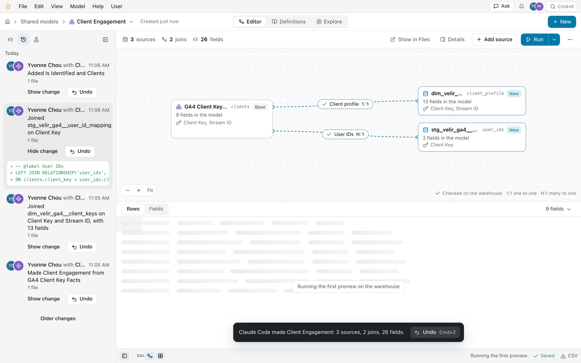Collapse the left sidebar panel icon
This screenshot has width=581, height=363.
point(105,40)
